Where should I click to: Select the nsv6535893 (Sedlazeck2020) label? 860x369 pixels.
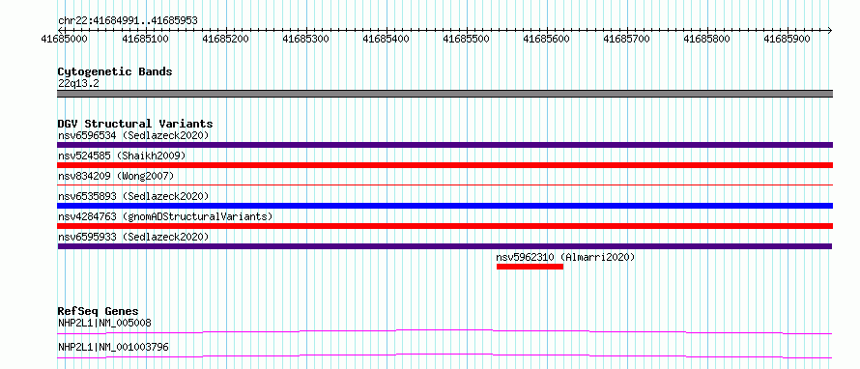pos(133,196)
